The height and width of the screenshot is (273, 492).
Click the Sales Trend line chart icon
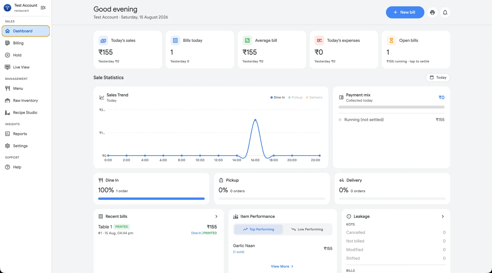[102, 97]
